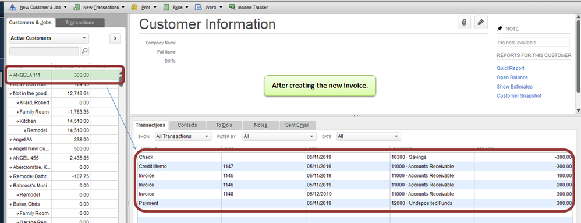Select the Sent Email tab

(x=297, y=125)
